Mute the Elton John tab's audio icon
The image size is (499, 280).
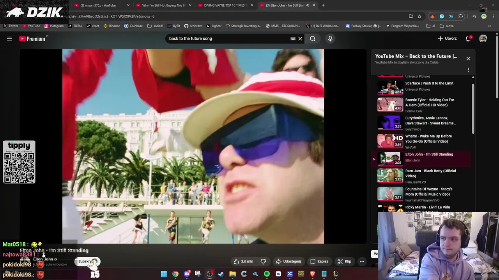pyautogui.click(x=307, y=5)
